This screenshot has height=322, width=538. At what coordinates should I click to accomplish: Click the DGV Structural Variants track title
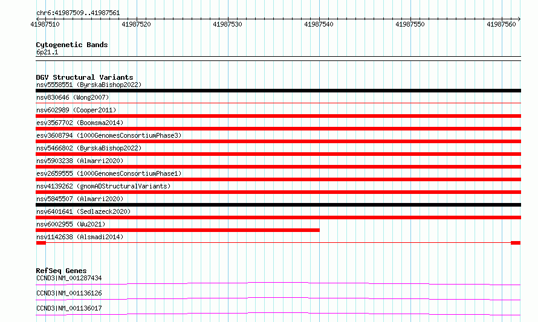pyautogui.click(x=85, y=77)
